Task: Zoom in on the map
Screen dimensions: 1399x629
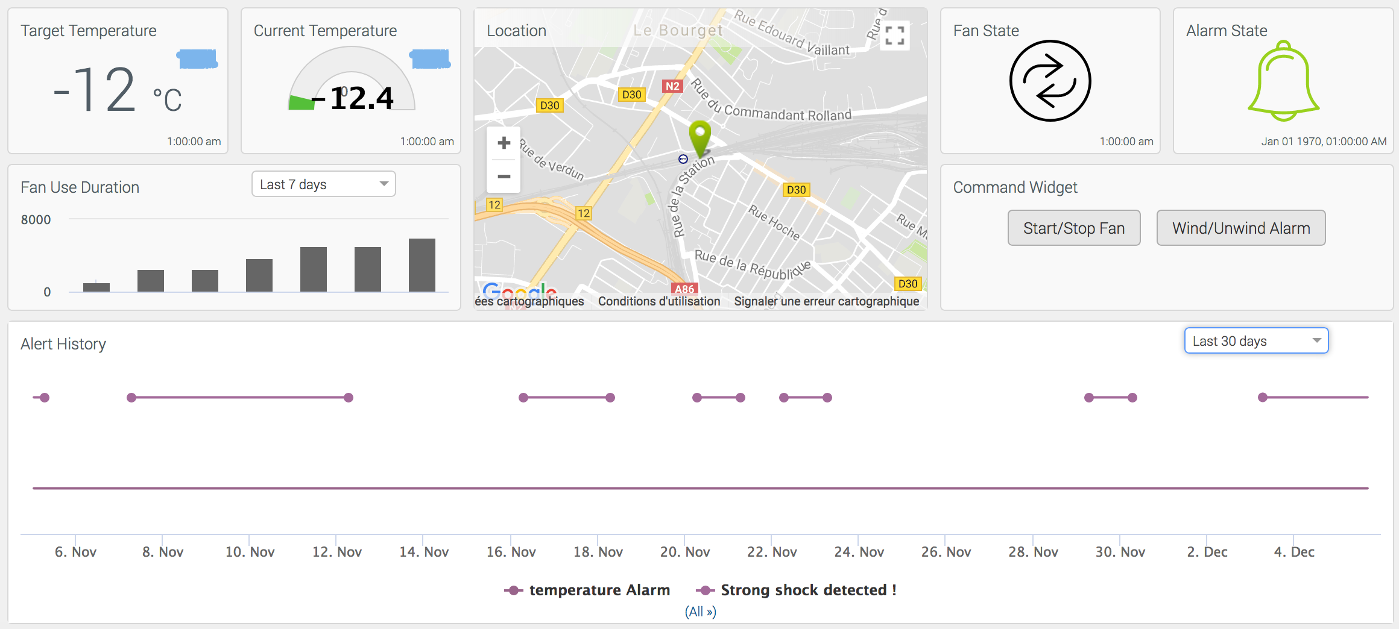Action: 504,143
